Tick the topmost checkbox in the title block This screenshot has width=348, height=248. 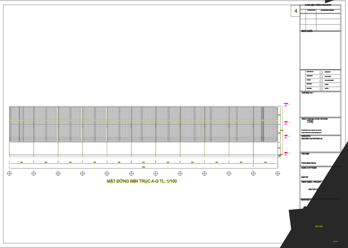coord(321,73)
